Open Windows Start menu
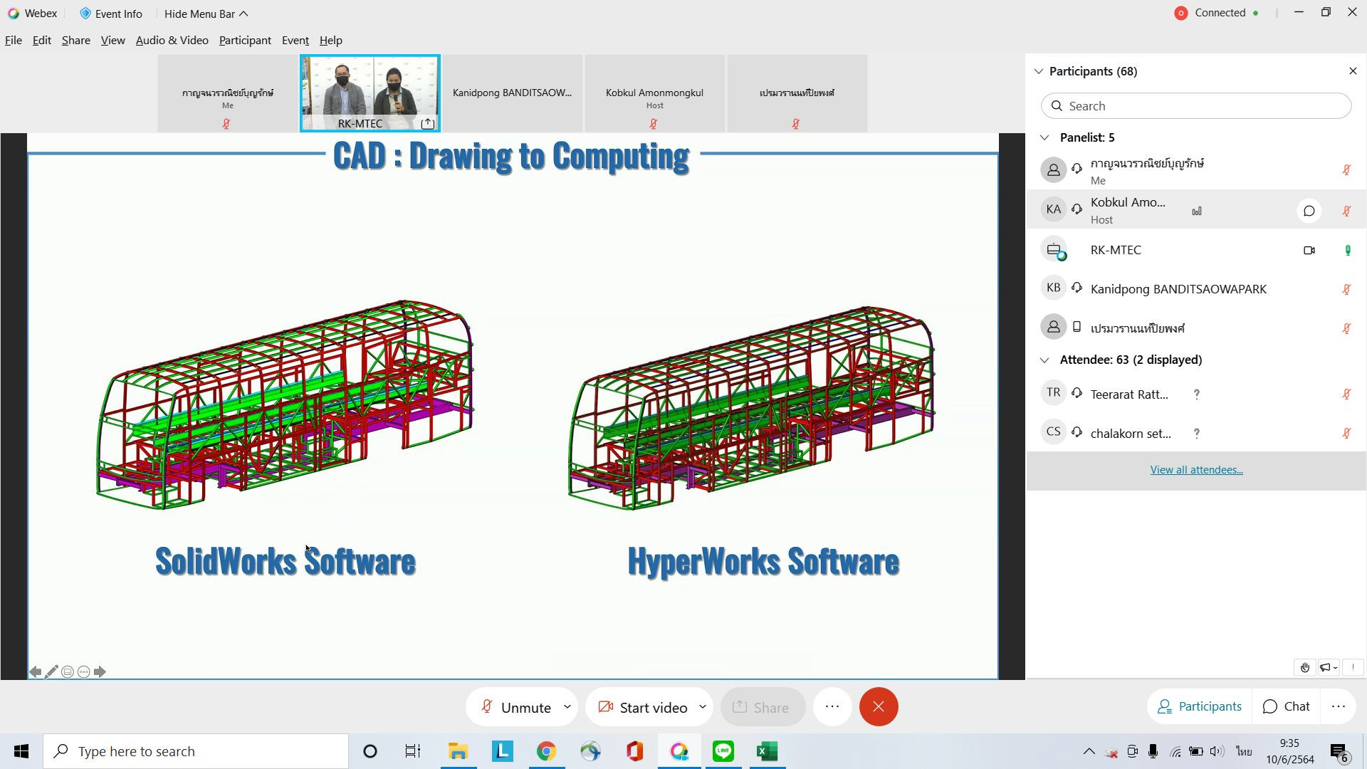 (x=21, y=751)
